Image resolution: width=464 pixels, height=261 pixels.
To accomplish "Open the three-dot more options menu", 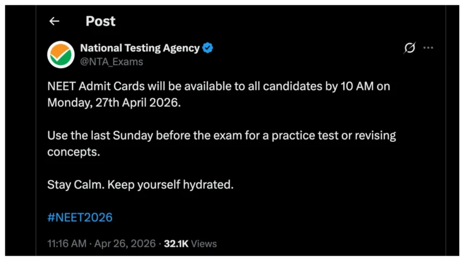I will coord(428,48).
